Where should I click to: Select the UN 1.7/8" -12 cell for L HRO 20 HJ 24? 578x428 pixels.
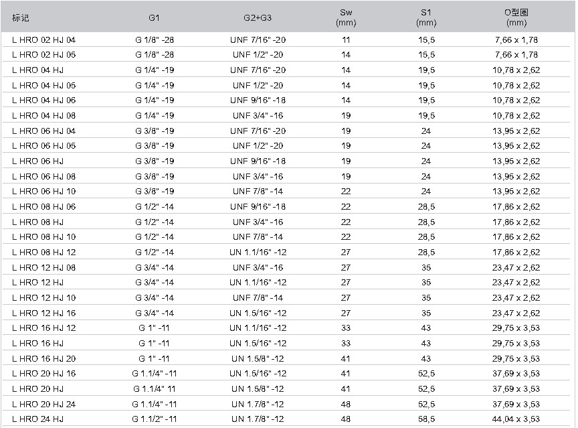coord(258,404)
